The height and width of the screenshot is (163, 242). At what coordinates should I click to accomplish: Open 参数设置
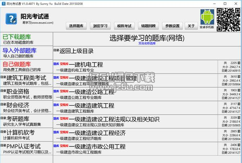tap(172, 26)
